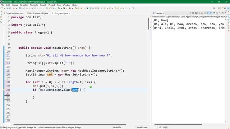Click the highlighted word set on line 20
230x129 pixels.
pyautogui.click(x=75, y=90)
